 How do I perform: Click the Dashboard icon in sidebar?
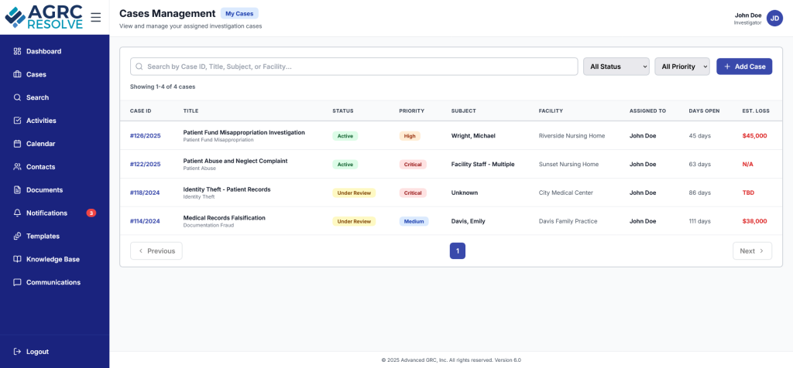click(x=18, y=52)
